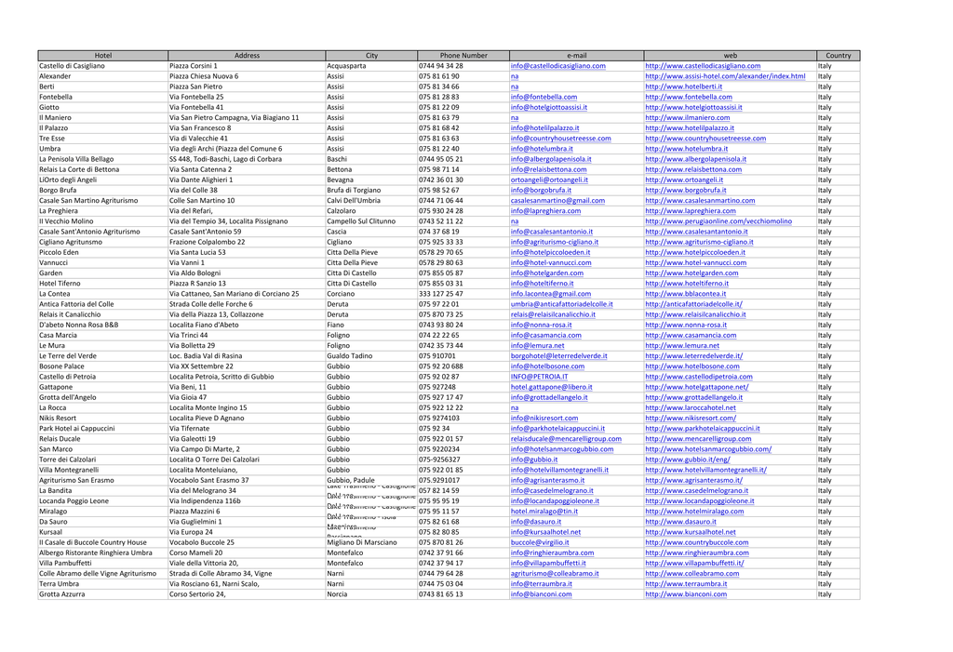The width and height of the screenshot is (953, 652).
Task: Click email info@casalesantantonio.it
Action: click(x=552, y=232)
